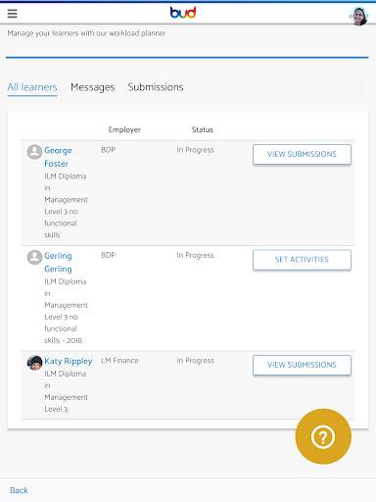The width and height of the screenshot is (376, 502).
Task: Click Gerling's course text ending 2018
Action: point(66,311)
